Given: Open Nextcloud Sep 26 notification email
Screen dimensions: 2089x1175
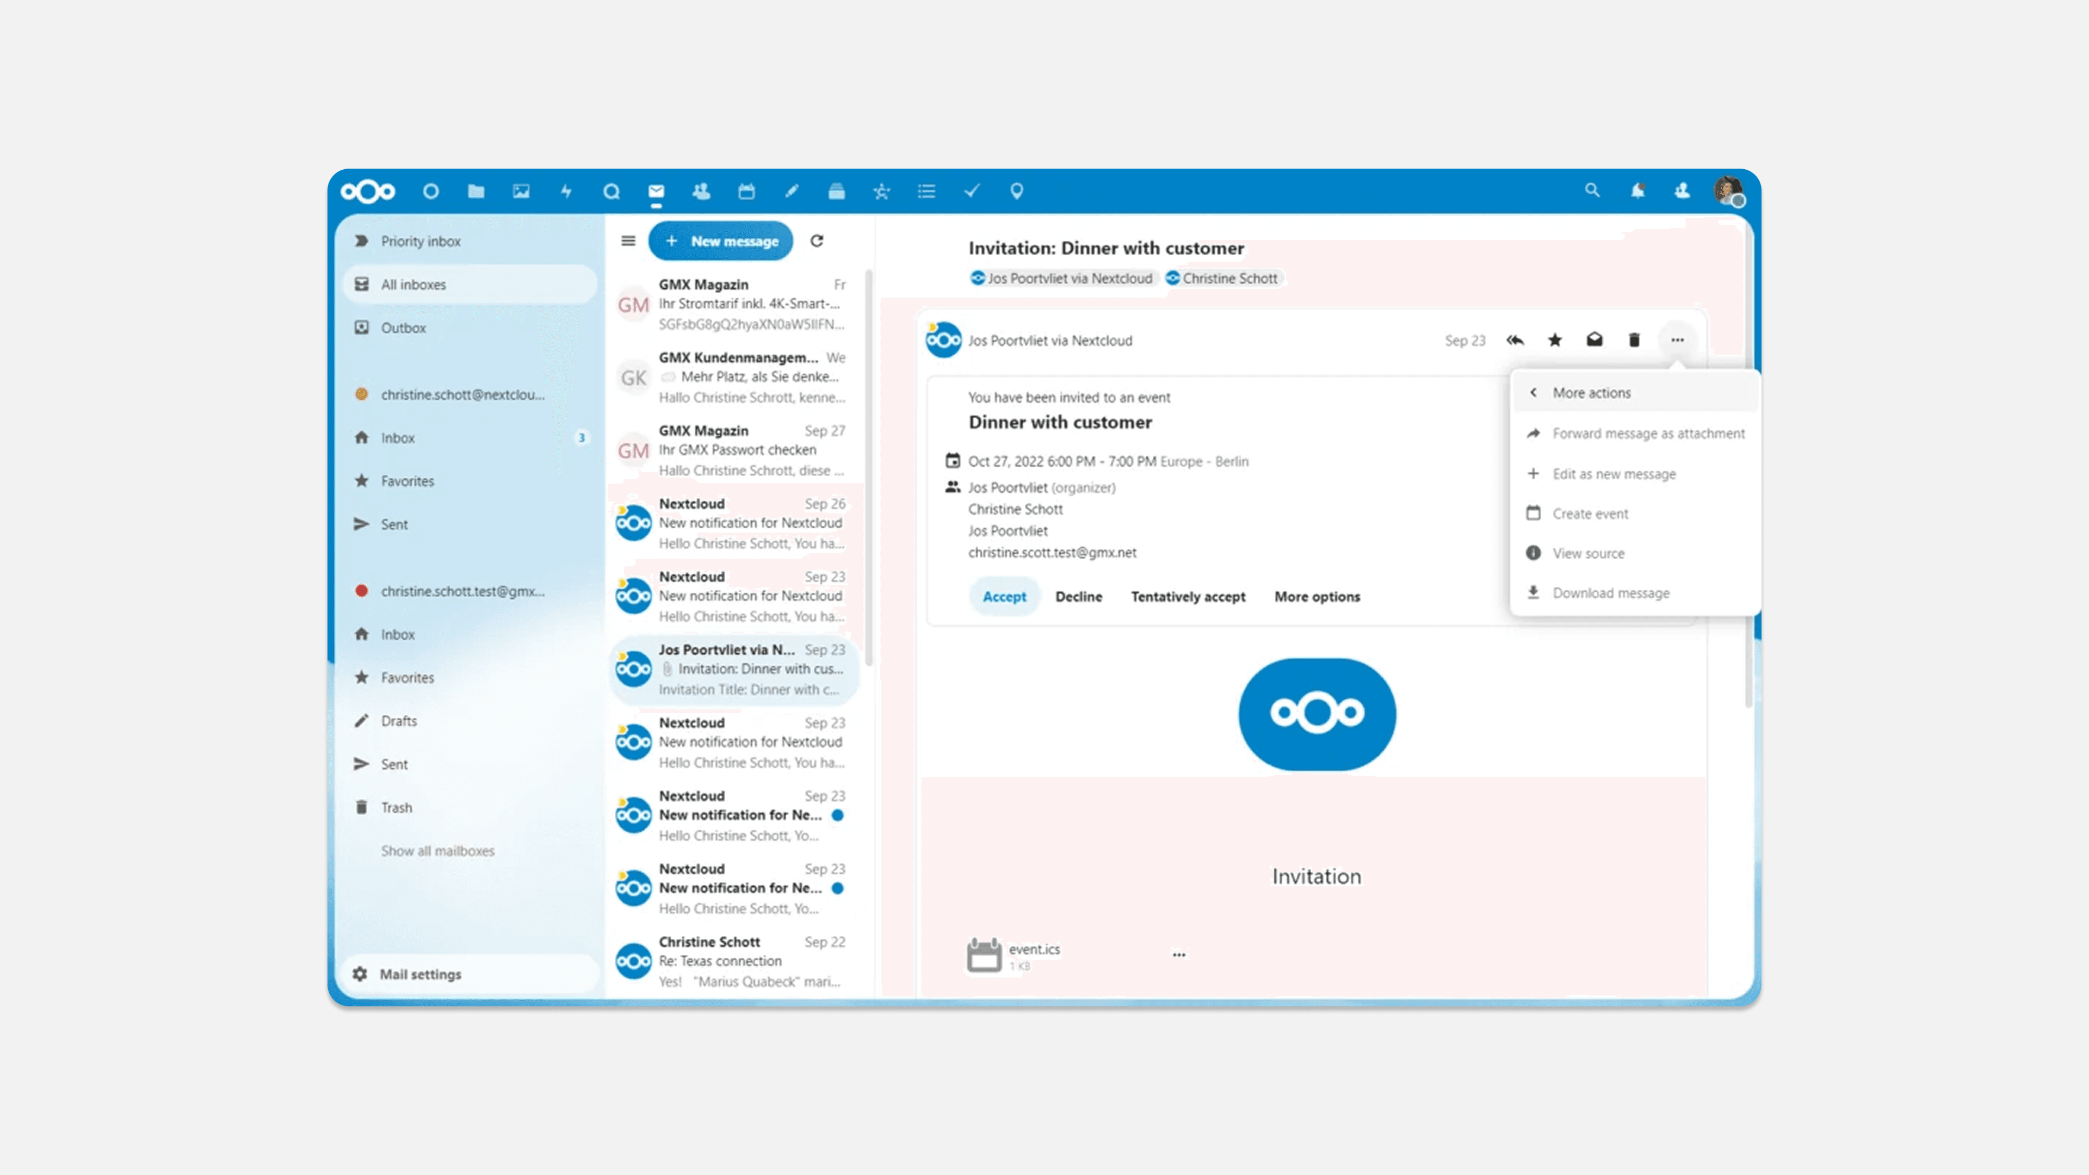Looking at the screenshot, I should point(734,523).
